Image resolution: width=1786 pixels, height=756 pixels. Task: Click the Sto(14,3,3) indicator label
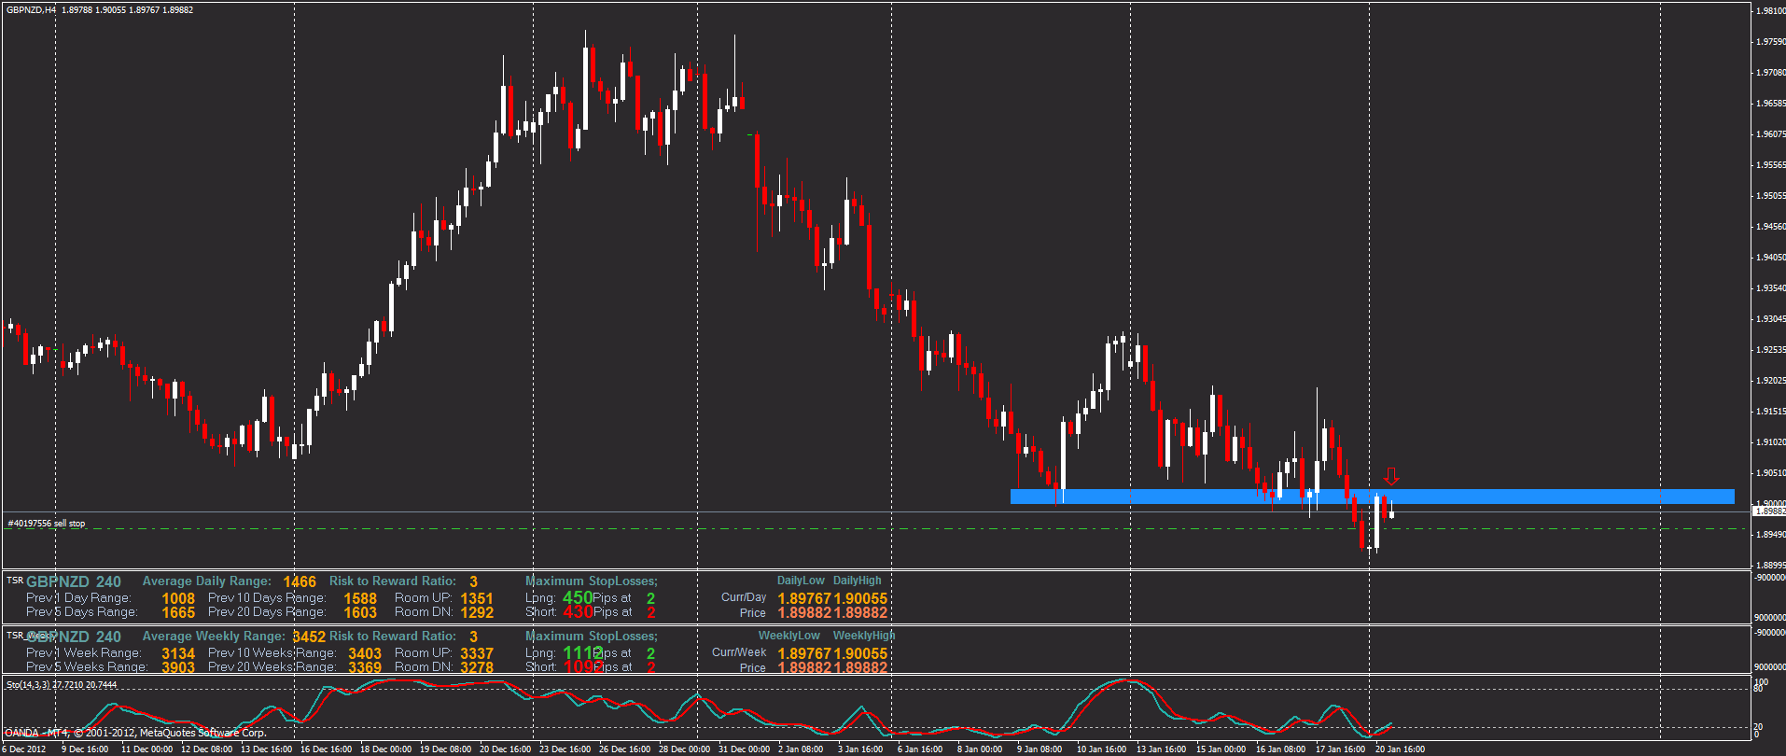[62, 685]
